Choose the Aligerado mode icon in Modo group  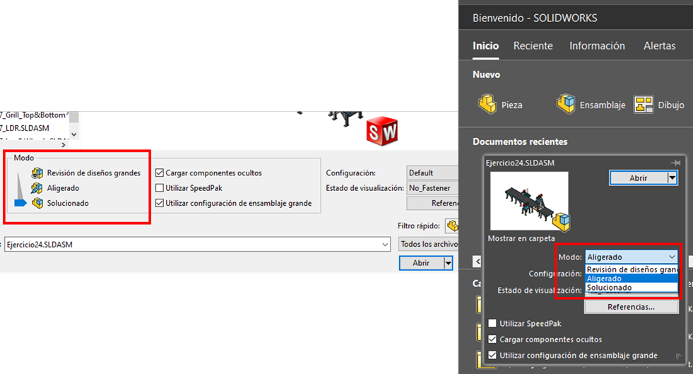(x=37, y=188)
